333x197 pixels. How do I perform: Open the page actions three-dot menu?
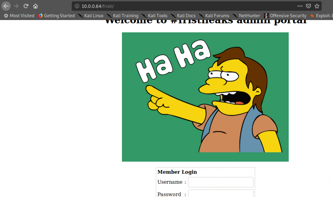click(300, 6)
